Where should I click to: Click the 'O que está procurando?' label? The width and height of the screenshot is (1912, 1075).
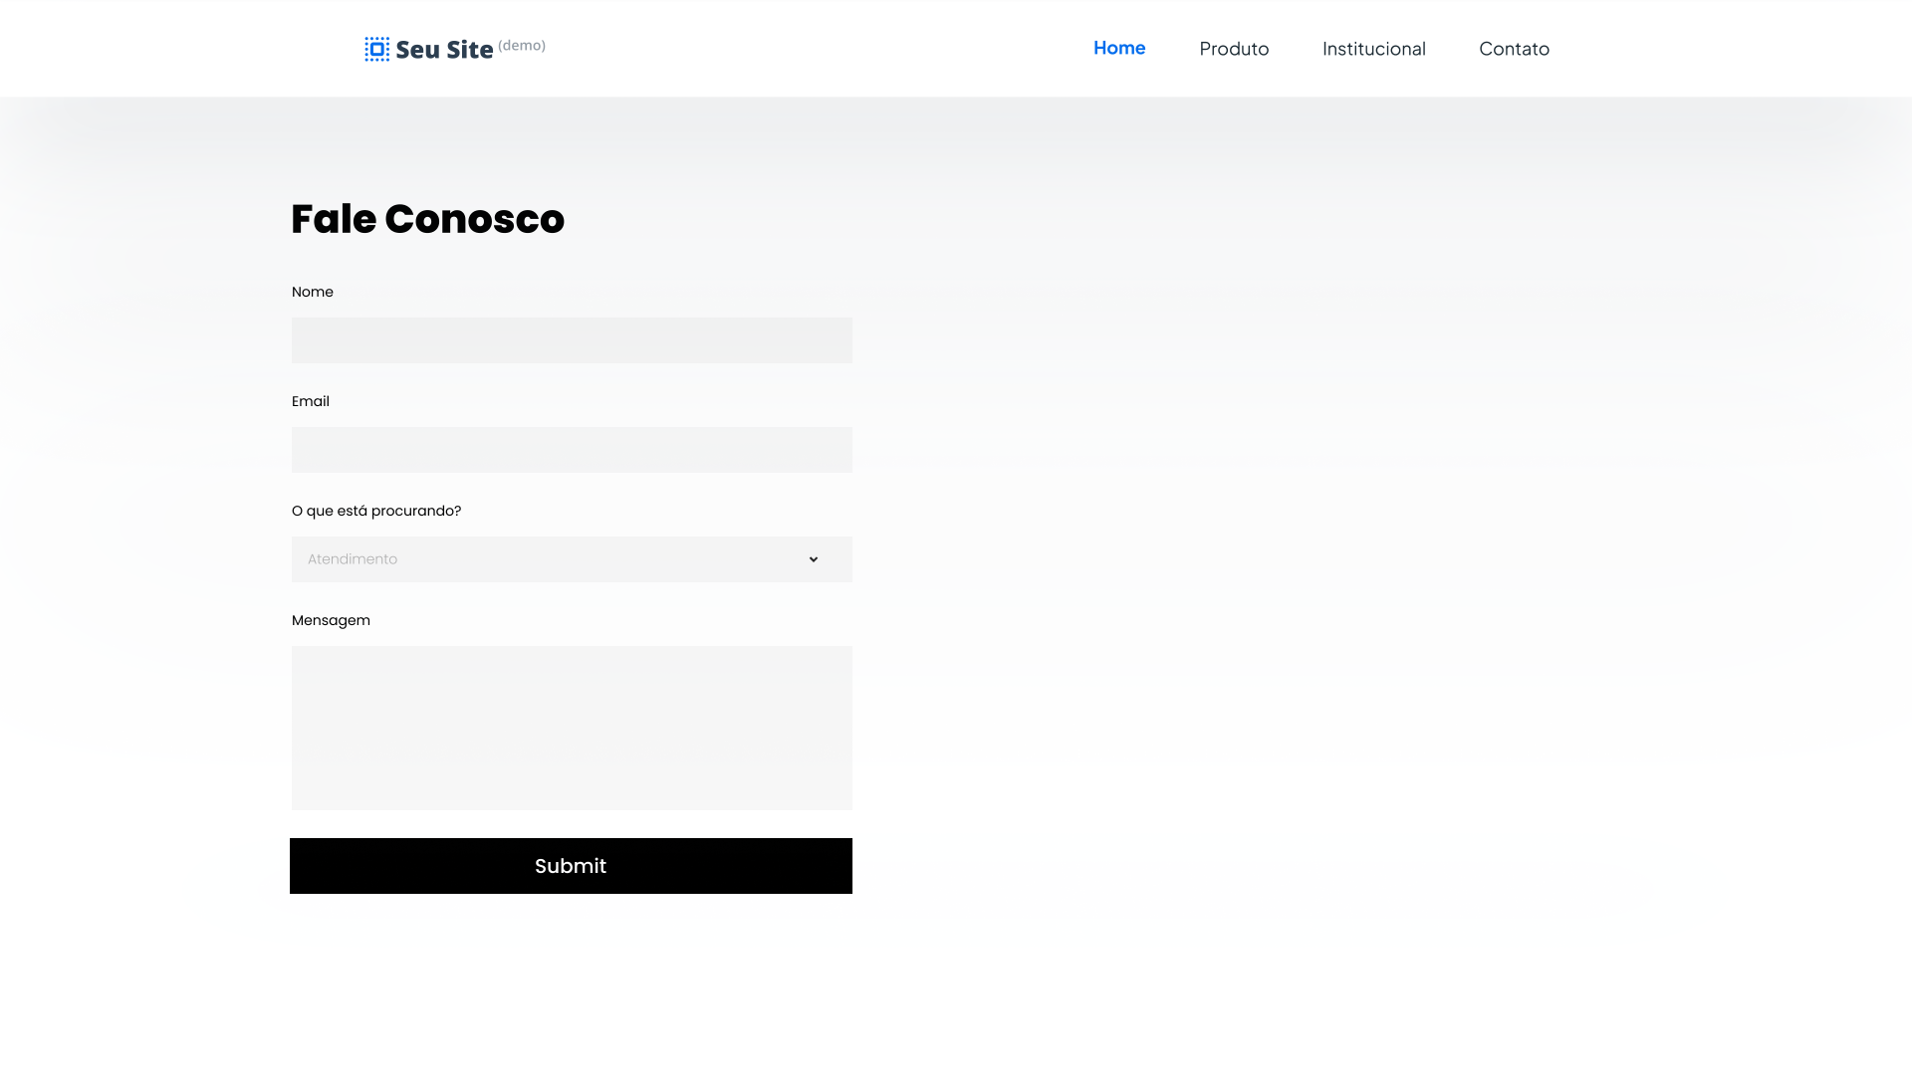(376, 511)
